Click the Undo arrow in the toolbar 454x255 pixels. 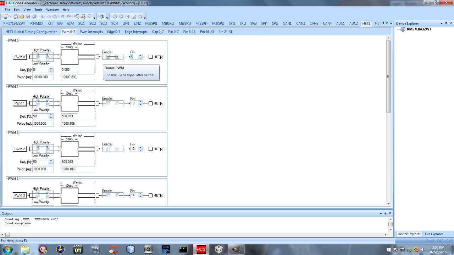[x=62, y=17]
